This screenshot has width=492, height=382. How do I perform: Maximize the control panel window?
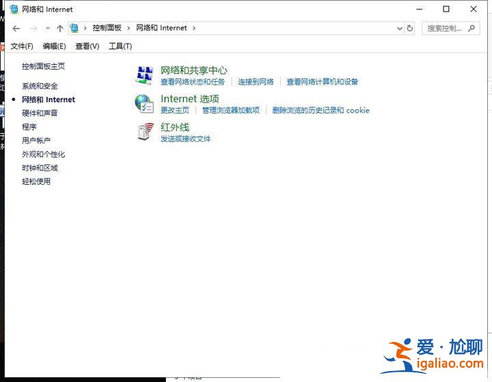tap(446, 9)
